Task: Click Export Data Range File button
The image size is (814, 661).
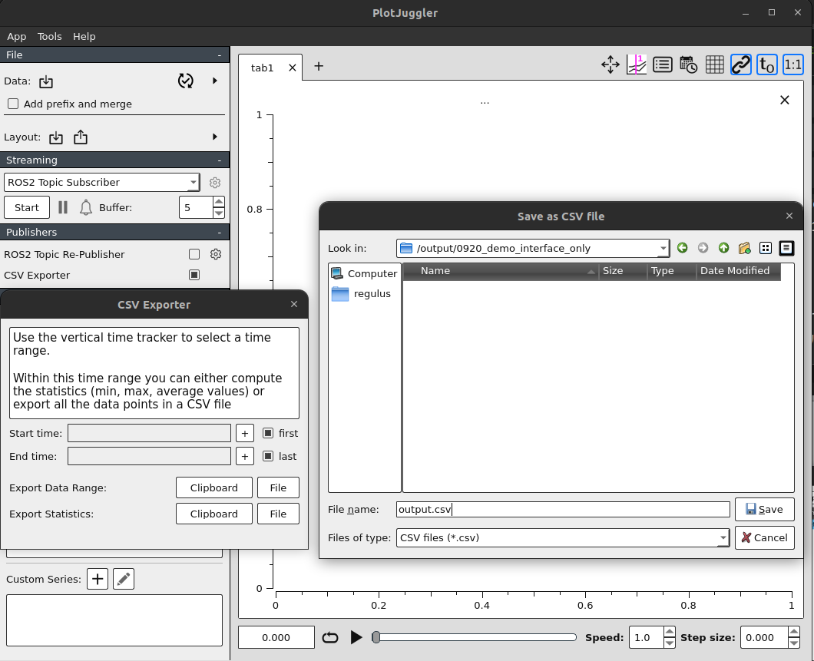Action: click(x=278, y=487)
